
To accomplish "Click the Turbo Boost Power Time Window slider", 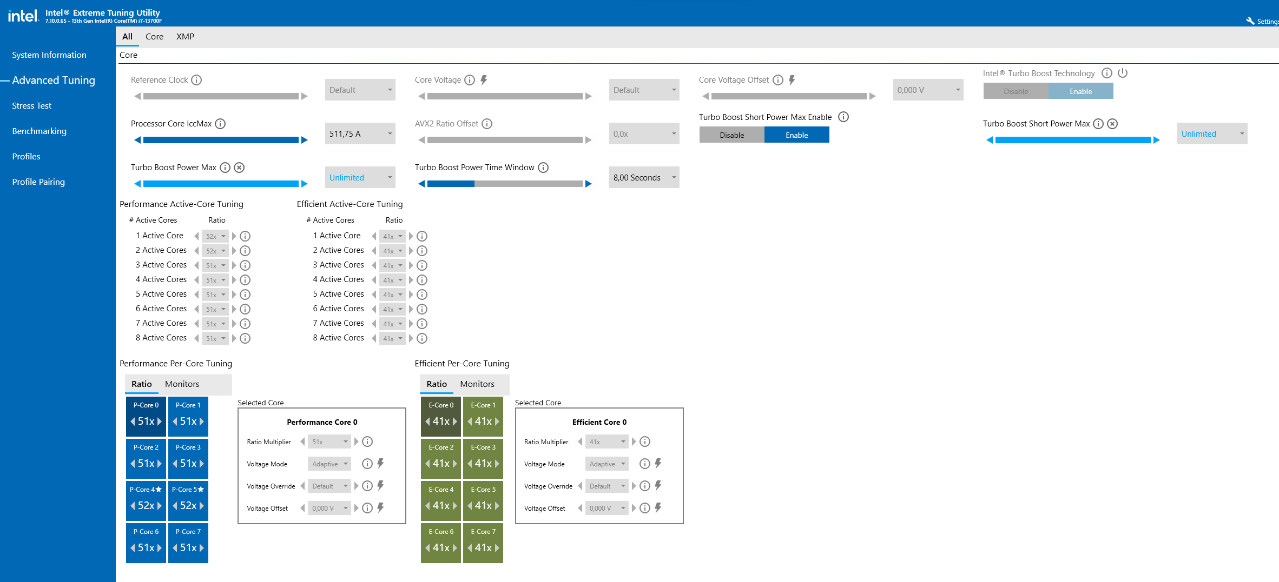I will coord(505,184).
